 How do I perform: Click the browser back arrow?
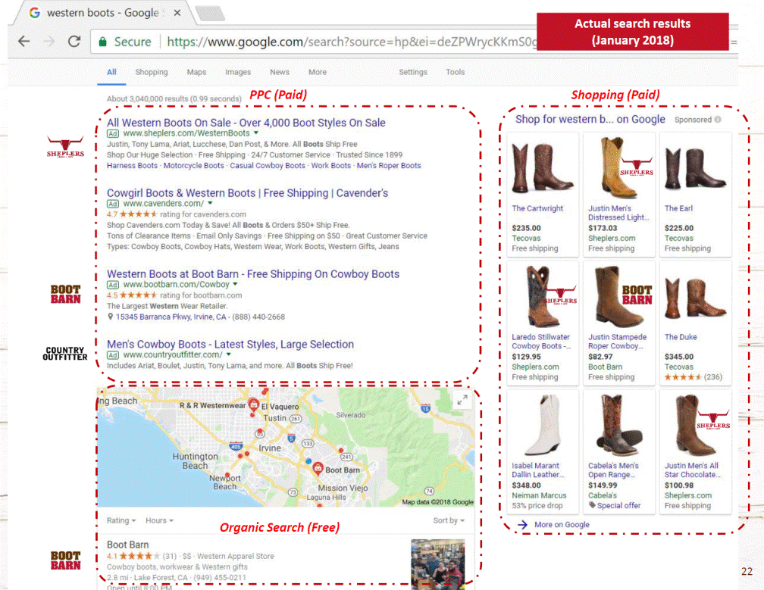pos(23,42)
